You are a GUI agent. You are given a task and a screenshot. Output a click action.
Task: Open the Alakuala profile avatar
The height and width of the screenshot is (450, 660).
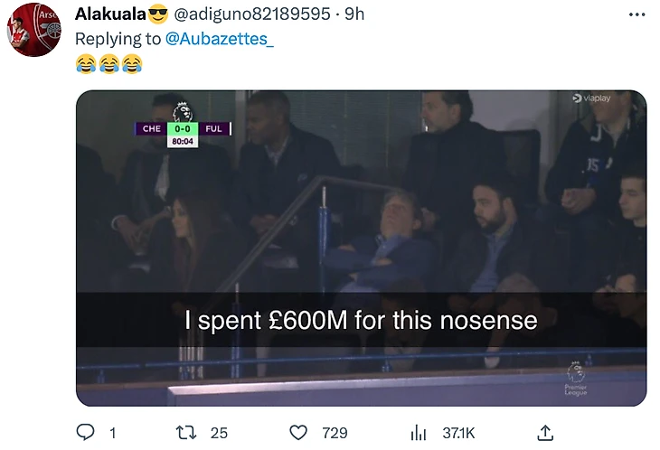(35, 29)
